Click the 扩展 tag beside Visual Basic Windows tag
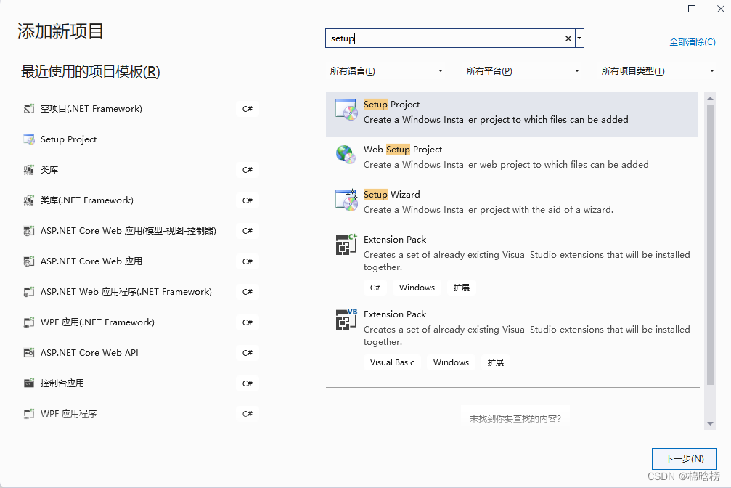The height and width of the screenshot is (488, 731). coord(496,362)
